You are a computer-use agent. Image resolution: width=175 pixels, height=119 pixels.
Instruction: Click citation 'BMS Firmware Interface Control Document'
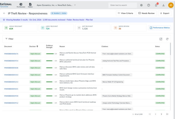(x=117, y=75)
